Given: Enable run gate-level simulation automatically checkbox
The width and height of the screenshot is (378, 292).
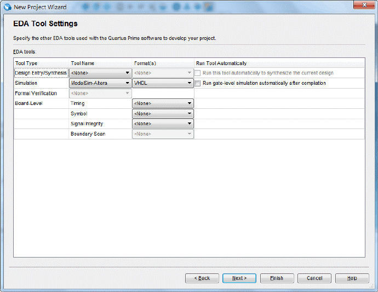Looking at the screenshot, I should coord(197,83).
